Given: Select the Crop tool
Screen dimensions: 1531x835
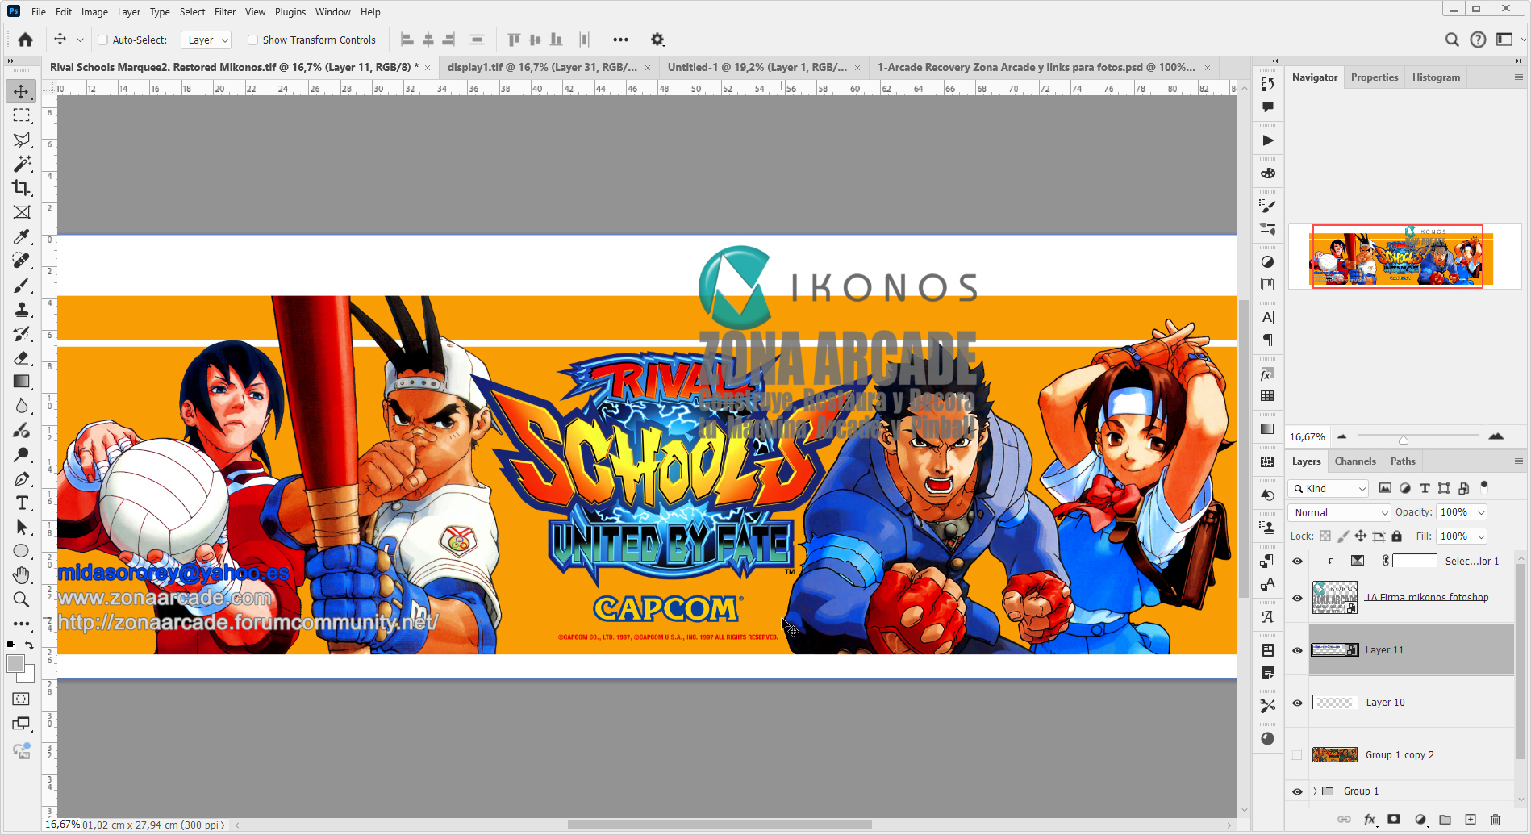Looking at the screenshot, I should point(22,188).
